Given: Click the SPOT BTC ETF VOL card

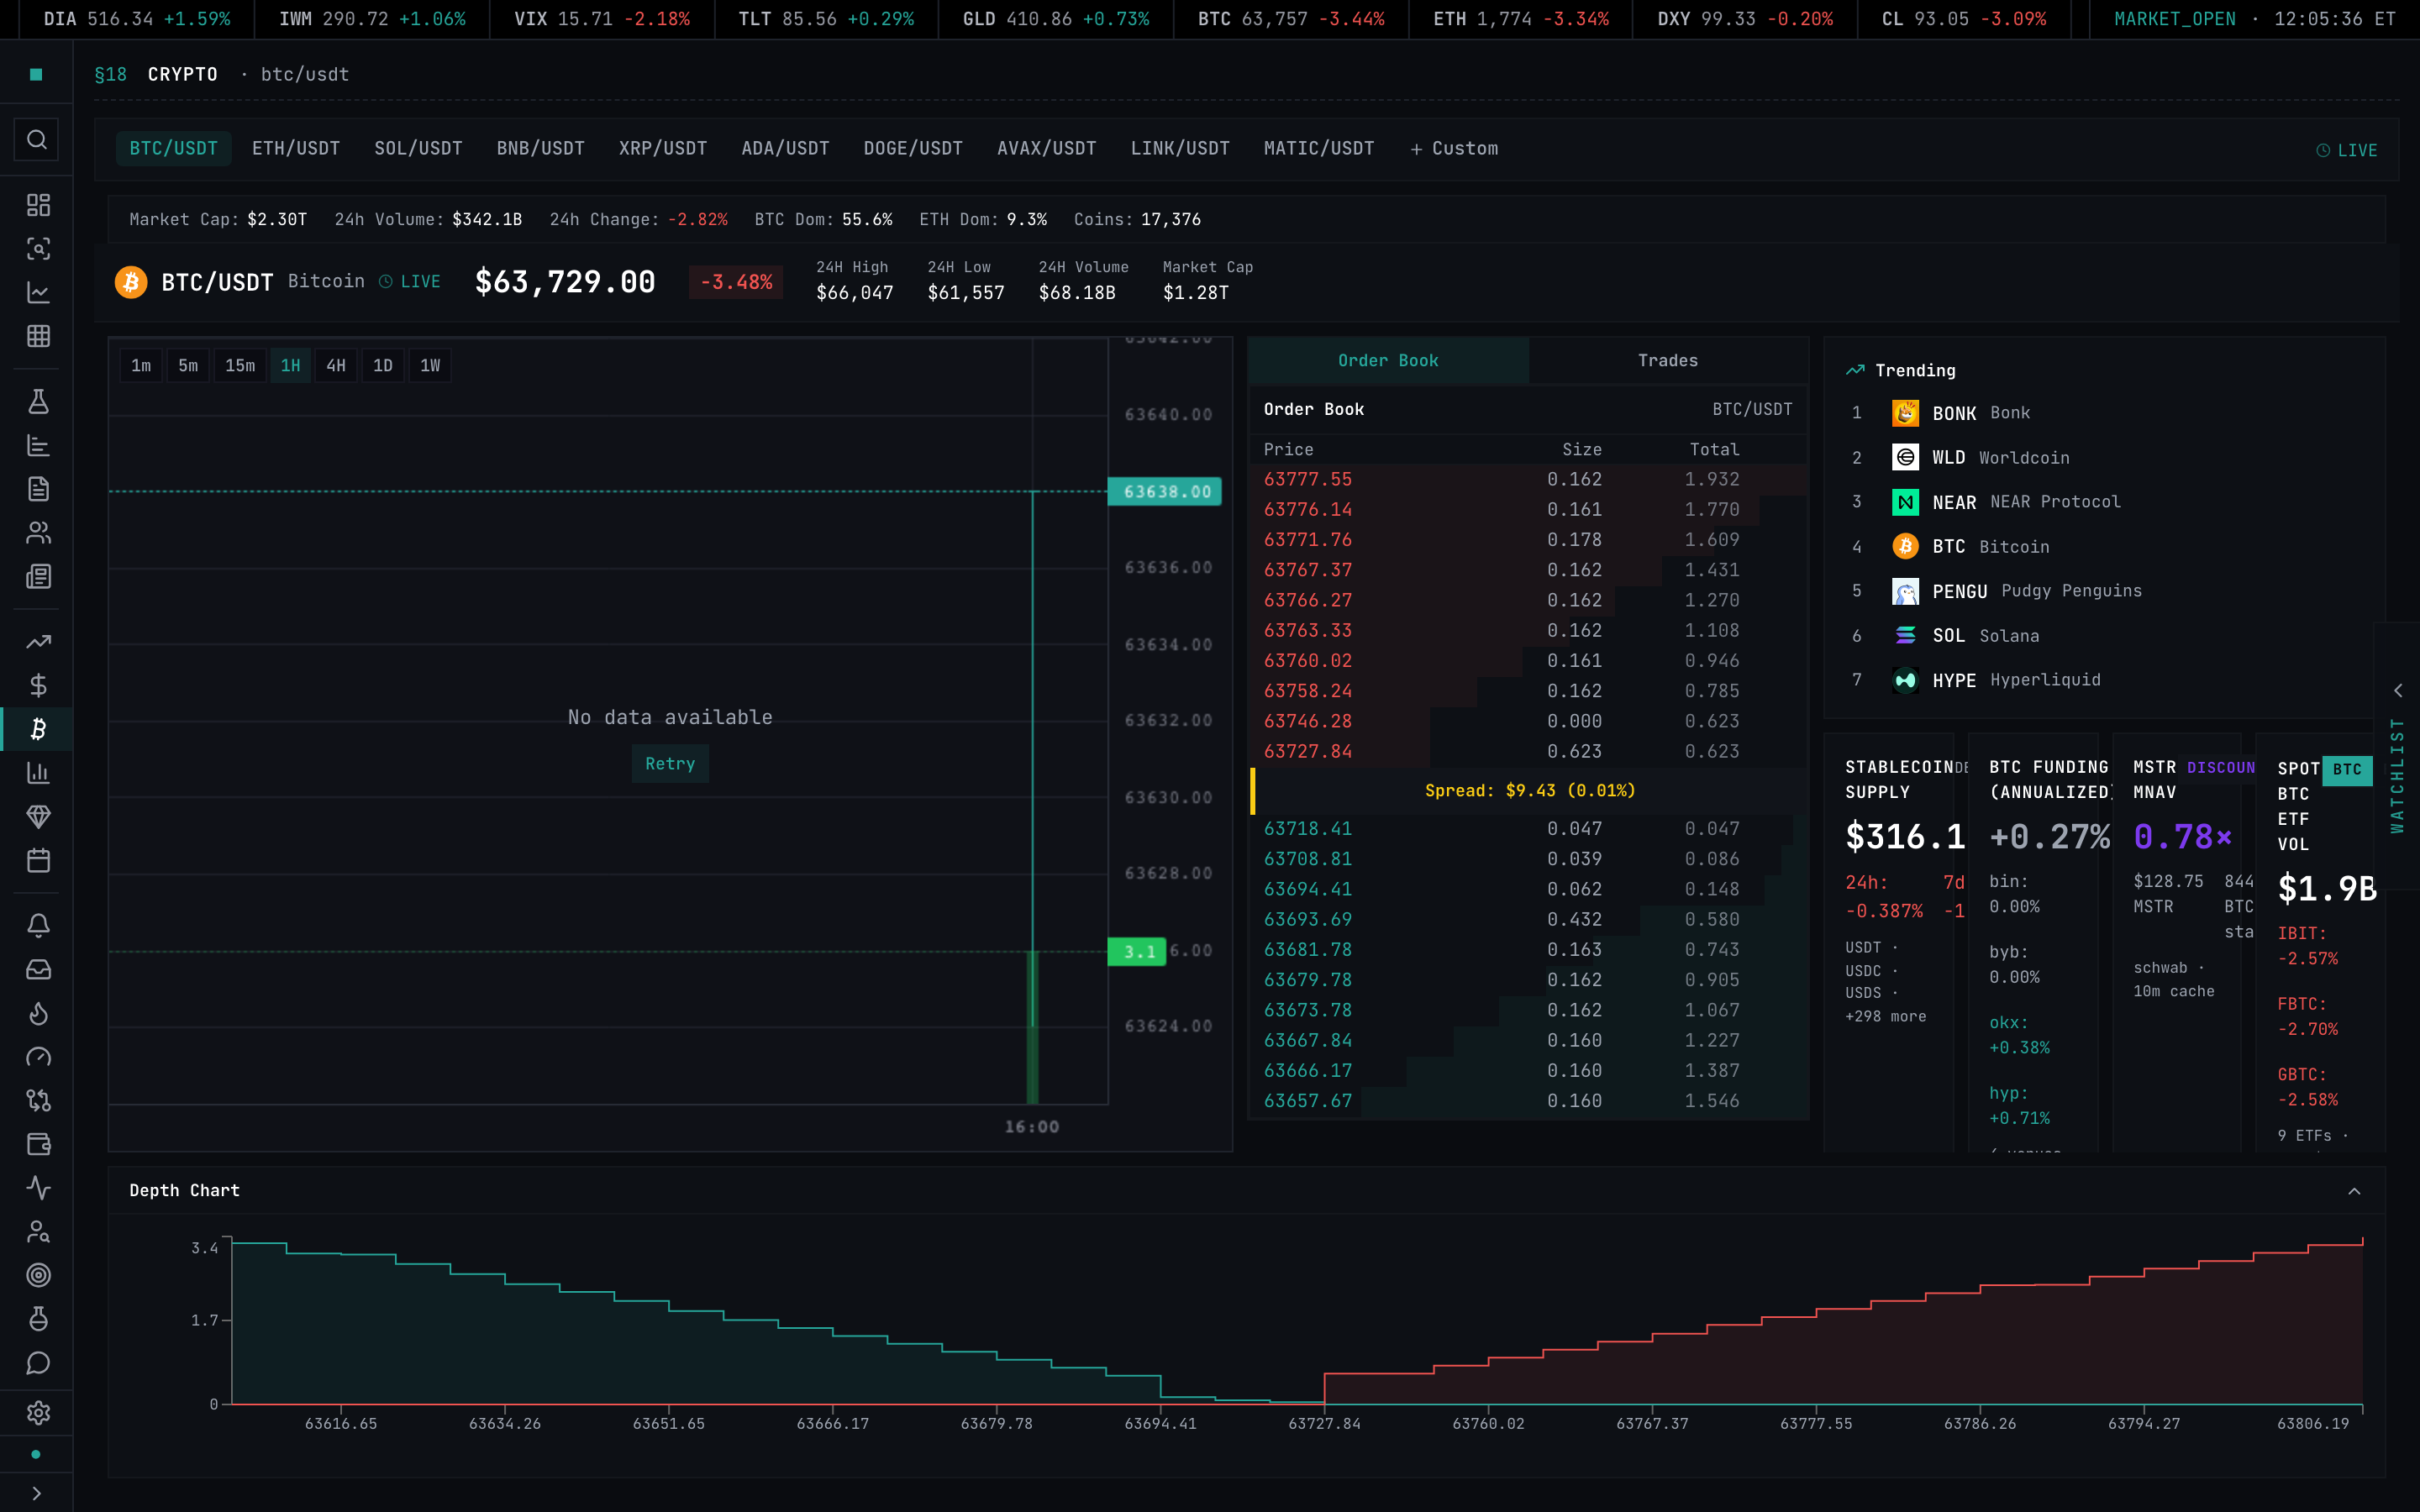Looking at the screenshot, I should pyautogui.click(x=2320, y=943).
